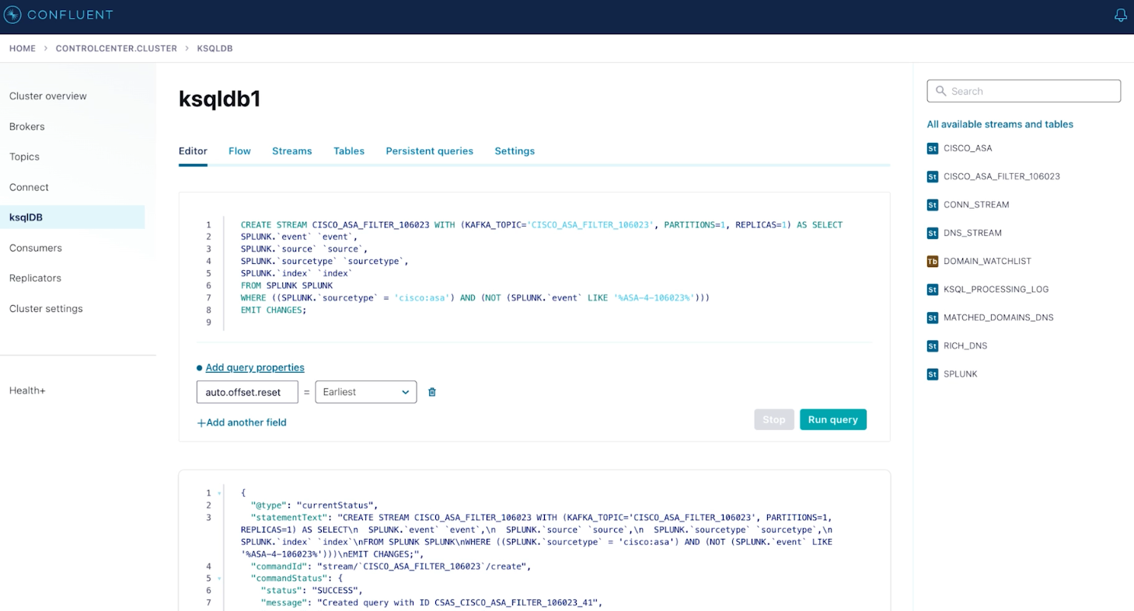The image size is (1134, 611).
Task: Go to HOME breadcrumb
Action: click(x=23, y=48)
